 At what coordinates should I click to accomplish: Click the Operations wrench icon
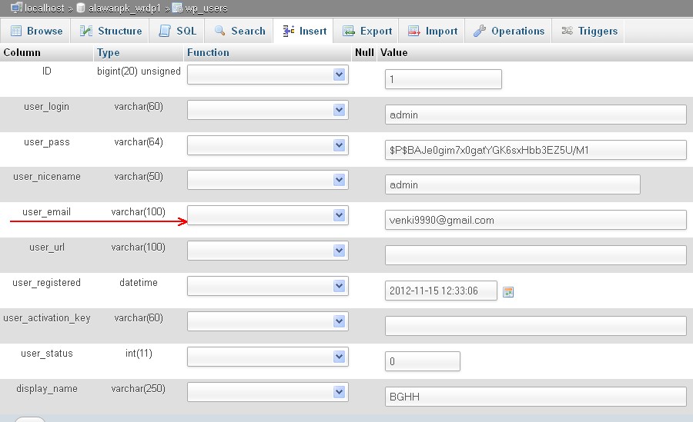(479, 31)
